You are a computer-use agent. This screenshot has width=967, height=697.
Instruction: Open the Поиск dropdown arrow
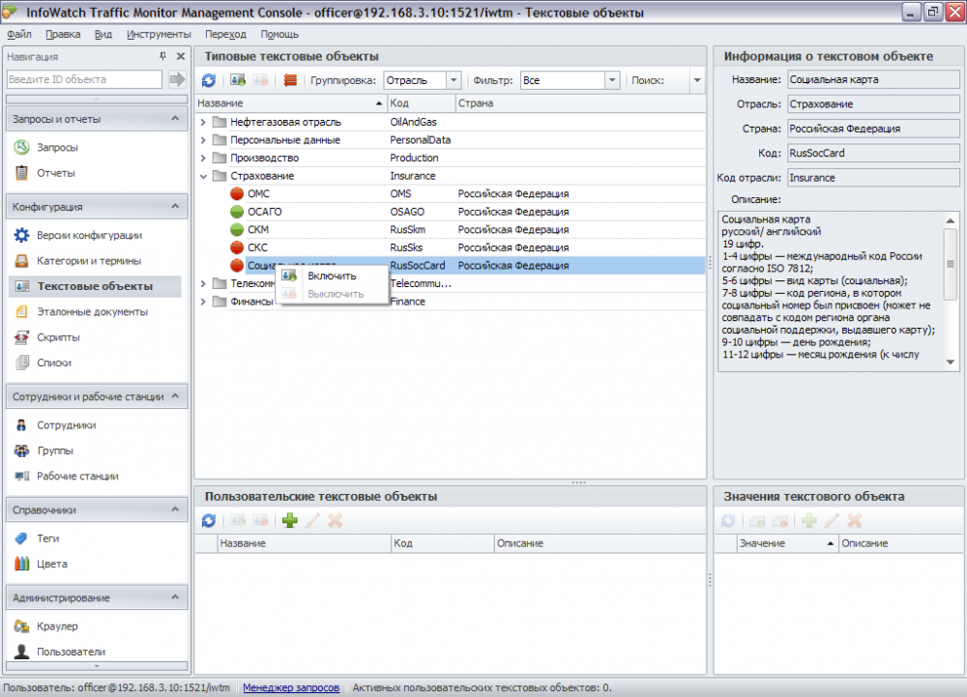click(697, 80)
